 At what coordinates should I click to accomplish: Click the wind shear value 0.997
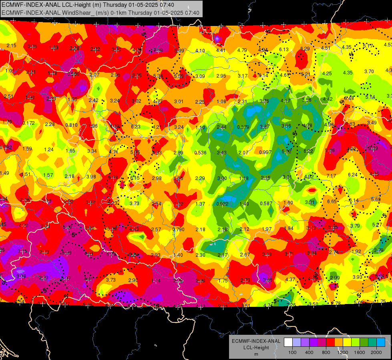point(265,152)
